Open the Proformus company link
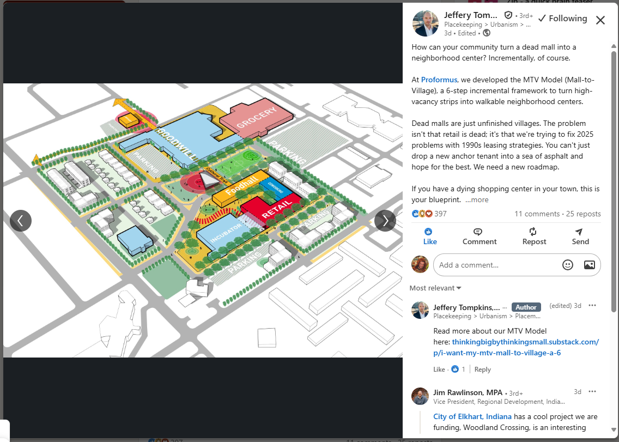 pos(439,80)
